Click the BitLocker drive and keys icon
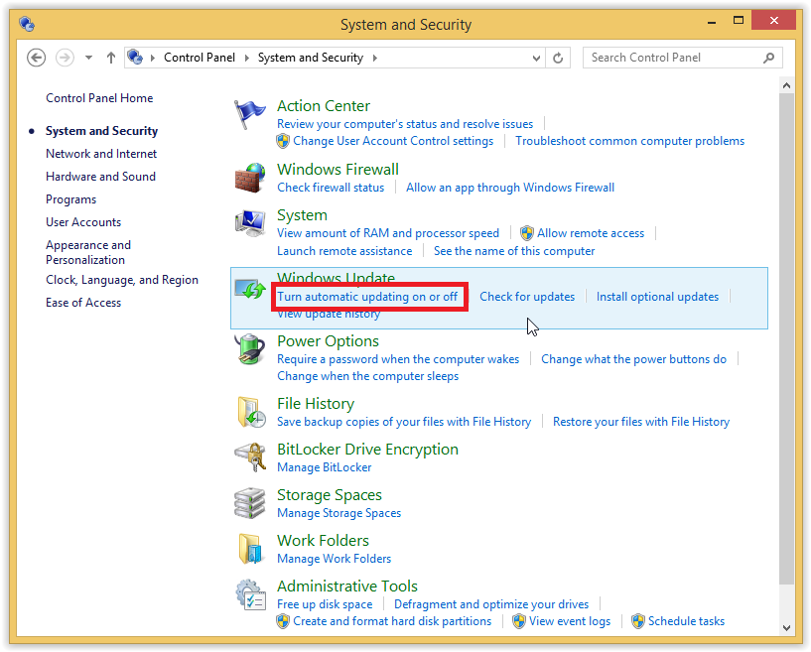This screenshot has height=652, width=811. [250, 457]
